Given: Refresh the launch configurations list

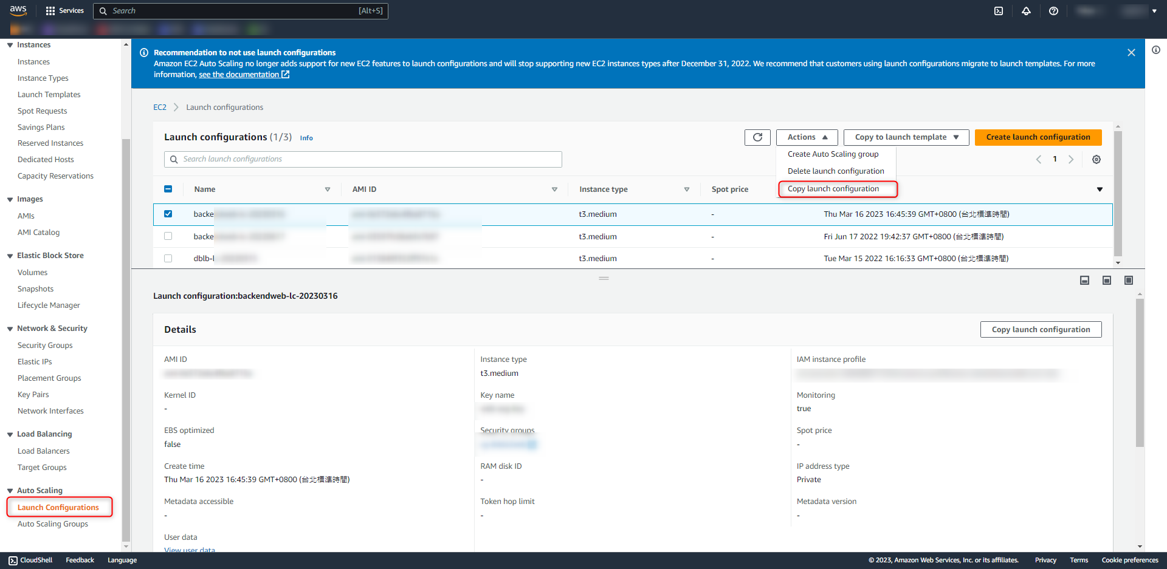Looking at the screenshot, I should pyautogui.click(x=757, y=137).
